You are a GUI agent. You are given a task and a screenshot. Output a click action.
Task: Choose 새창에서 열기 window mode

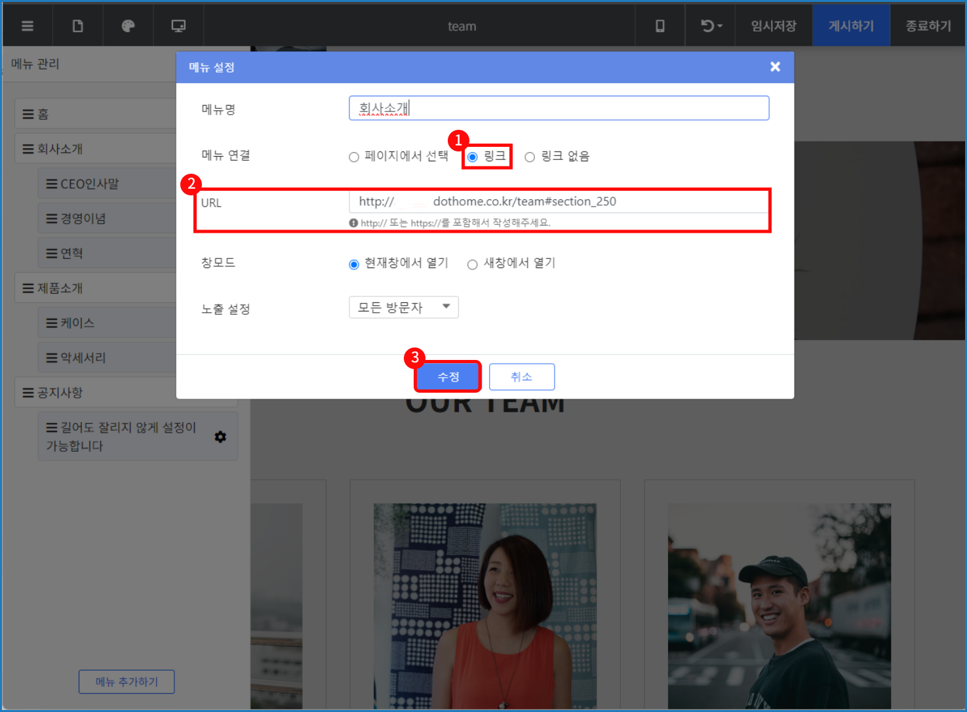click(472, 264)
